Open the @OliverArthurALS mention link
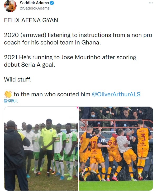The image size is (157, 193). click(x=116, y=95)
